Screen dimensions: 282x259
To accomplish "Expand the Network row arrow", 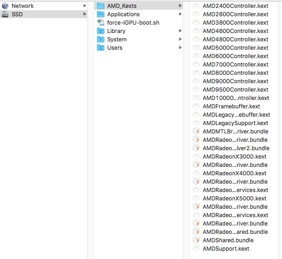I will (x=85, y=6).
